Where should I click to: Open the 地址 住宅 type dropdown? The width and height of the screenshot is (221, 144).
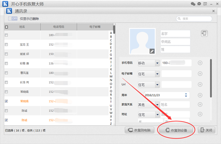157,115
